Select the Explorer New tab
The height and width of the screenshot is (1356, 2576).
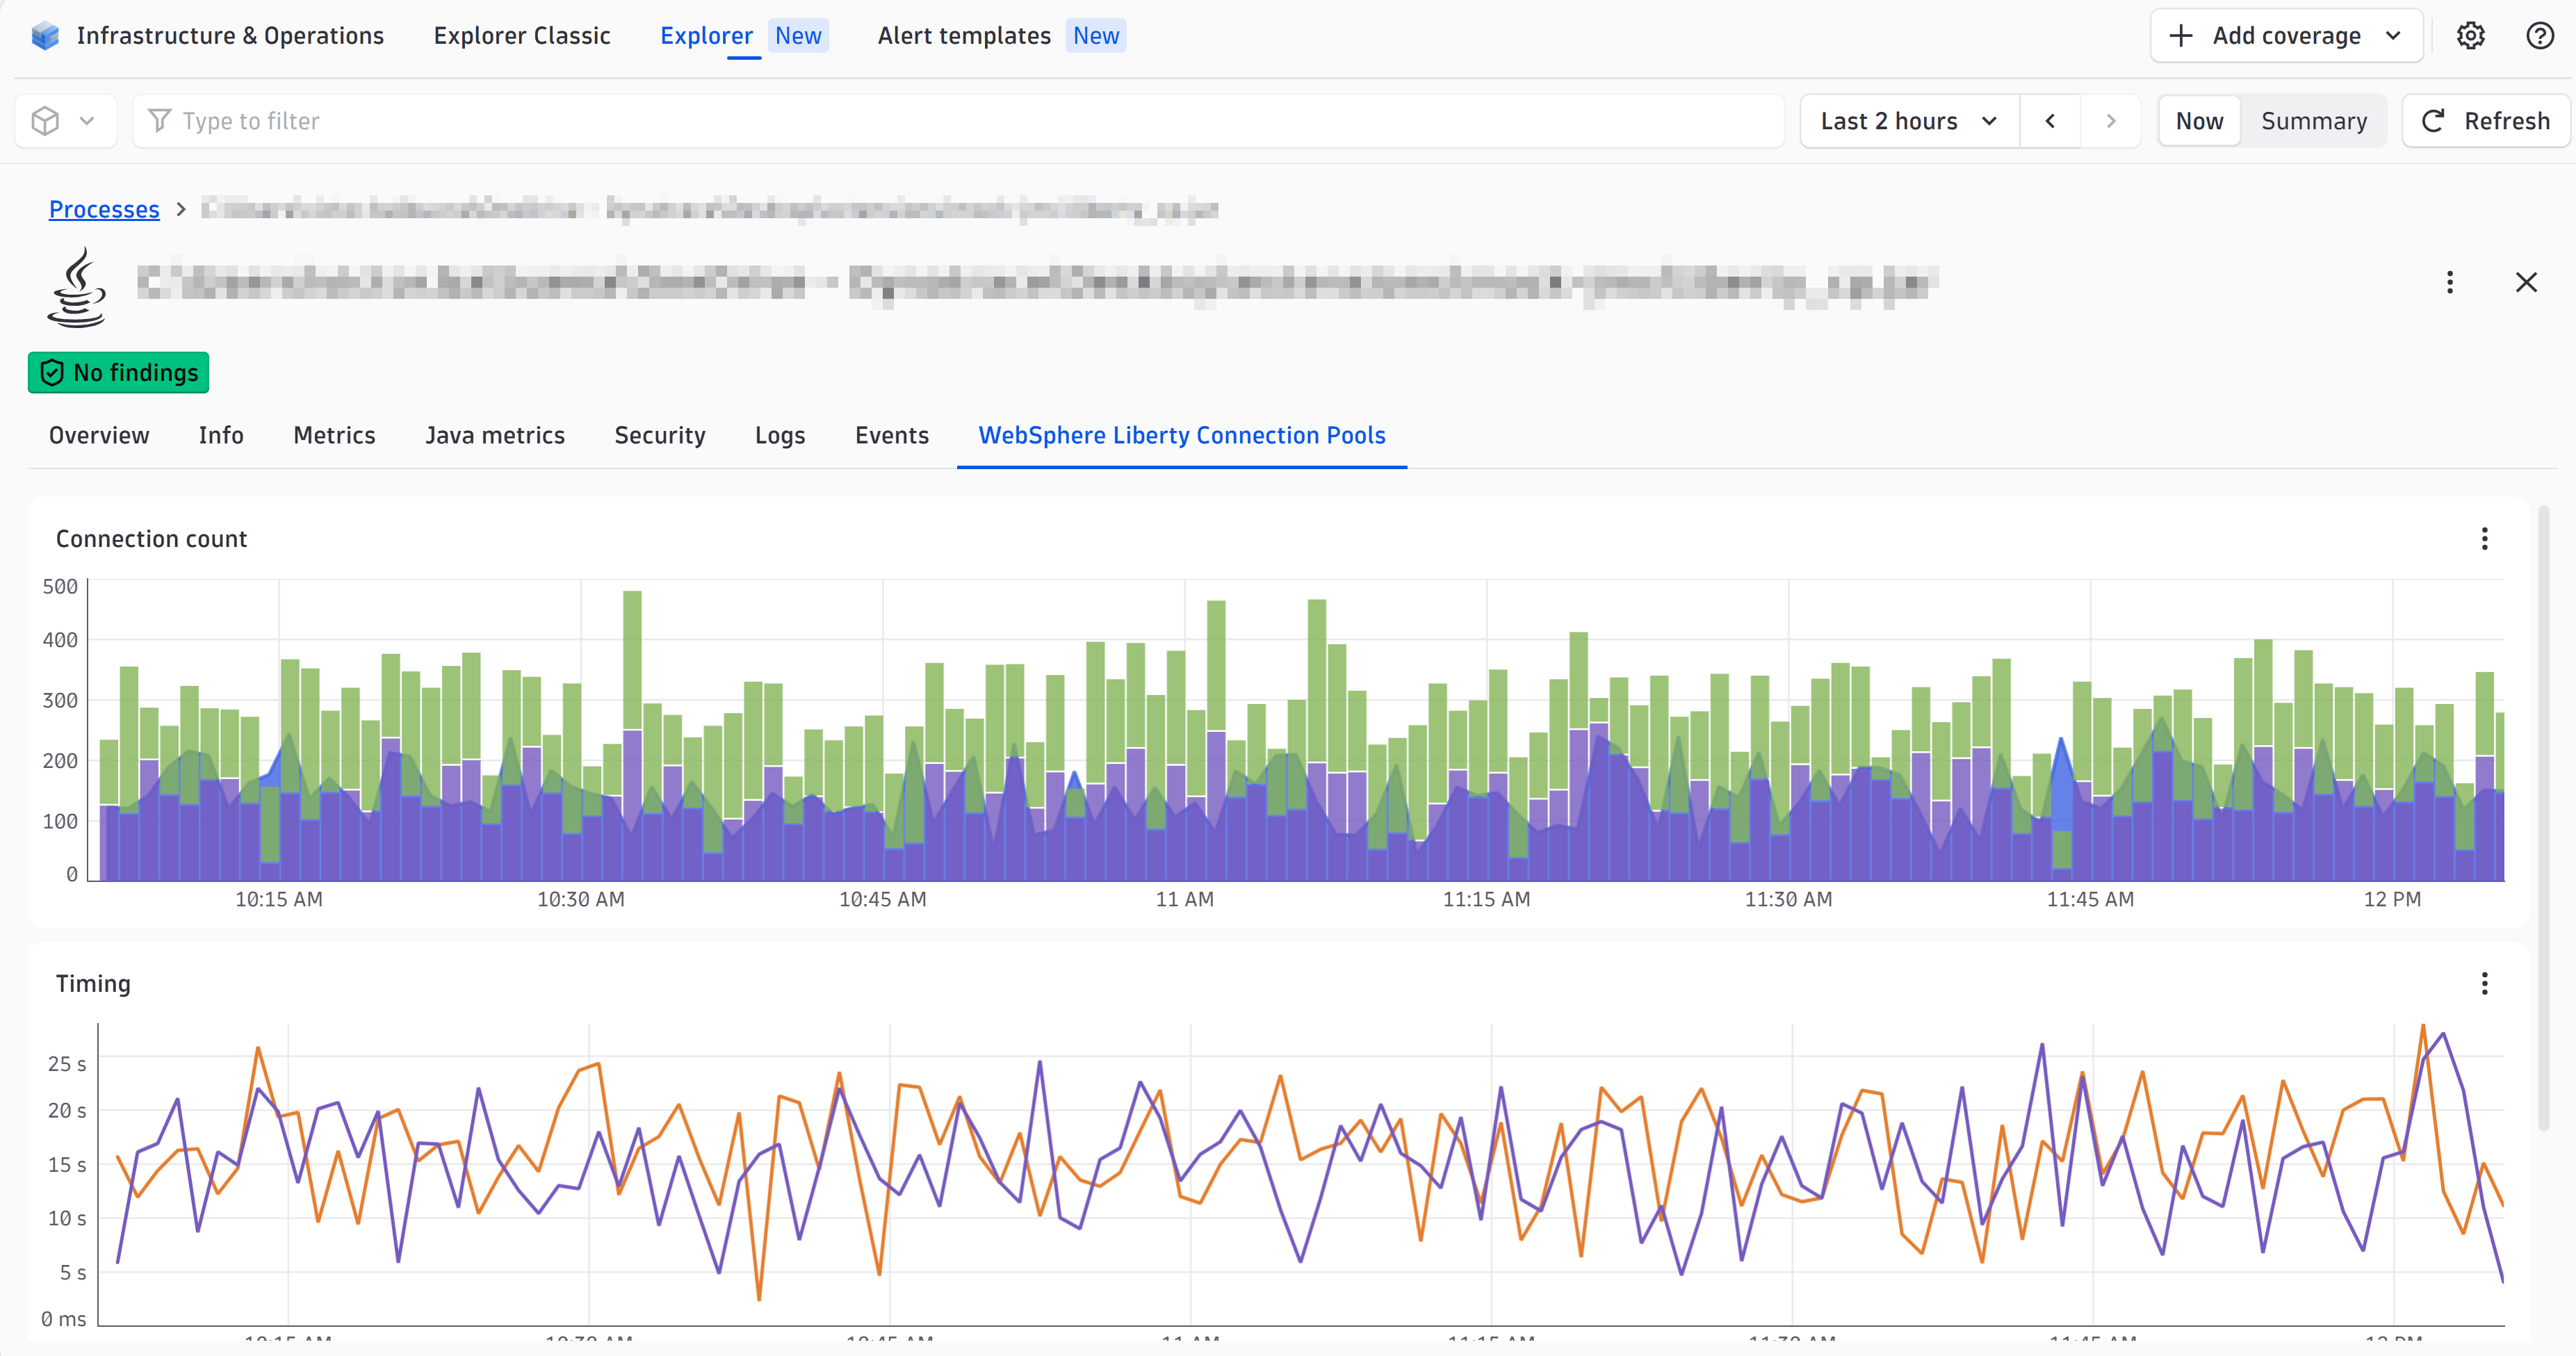[743, 36]
